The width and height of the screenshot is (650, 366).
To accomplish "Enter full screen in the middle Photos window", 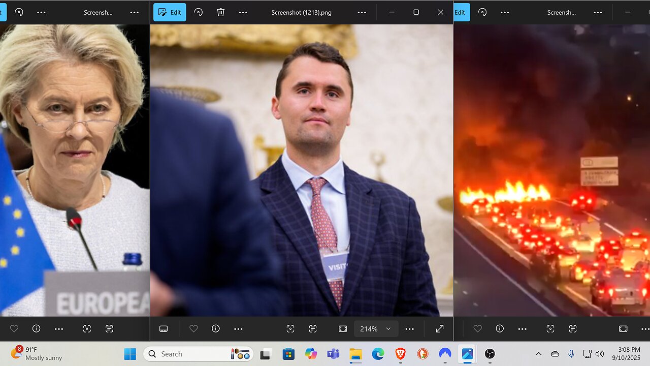I will click(440, 329).
